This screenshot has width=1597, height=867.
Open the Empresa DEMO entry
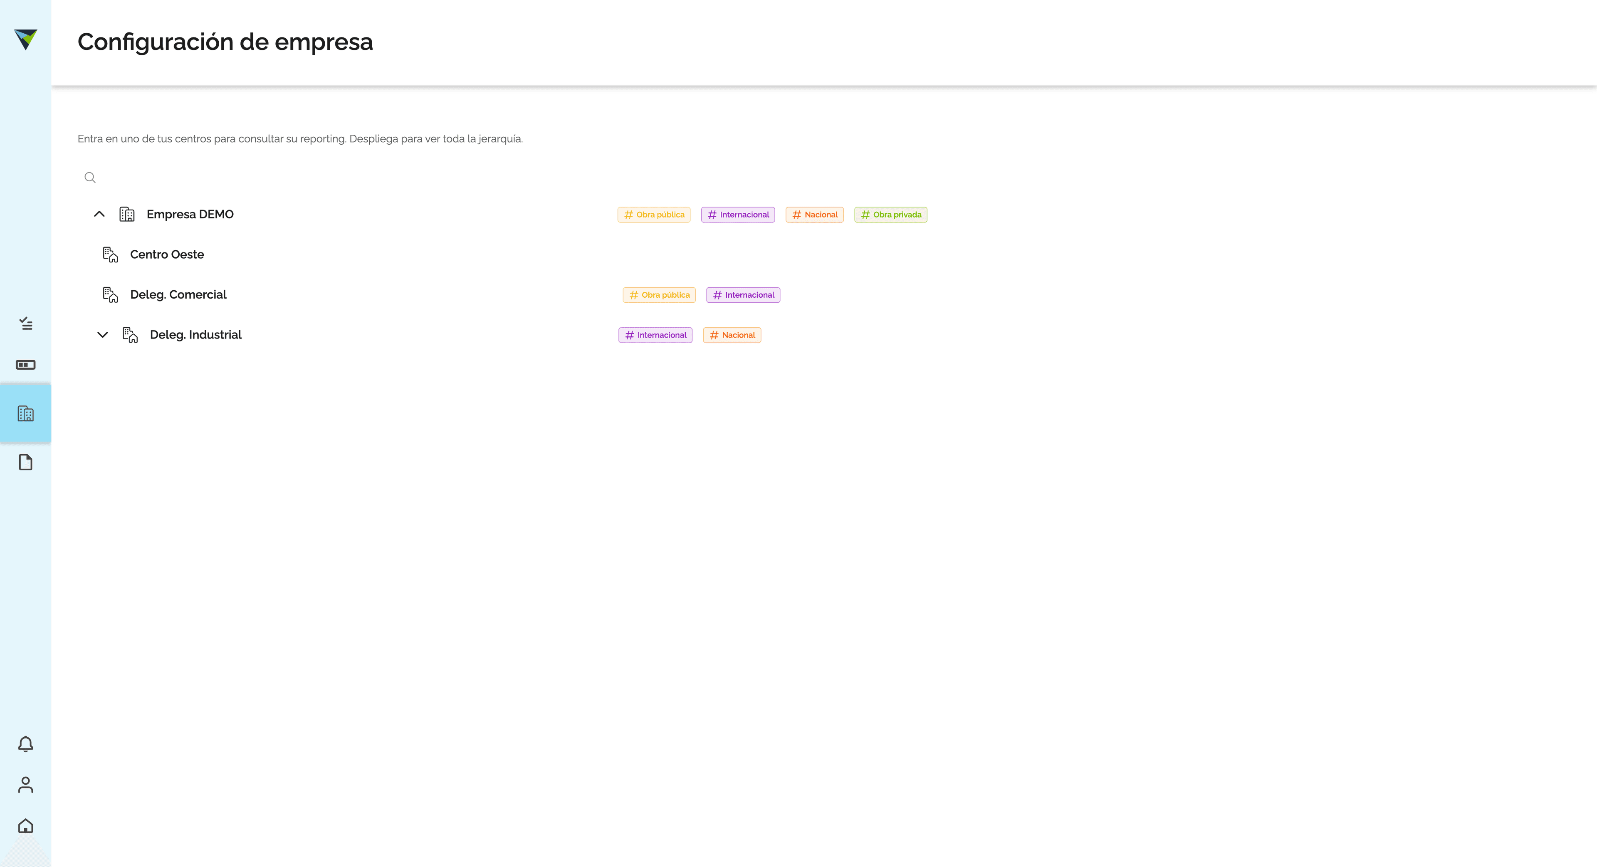click(190, 215)
